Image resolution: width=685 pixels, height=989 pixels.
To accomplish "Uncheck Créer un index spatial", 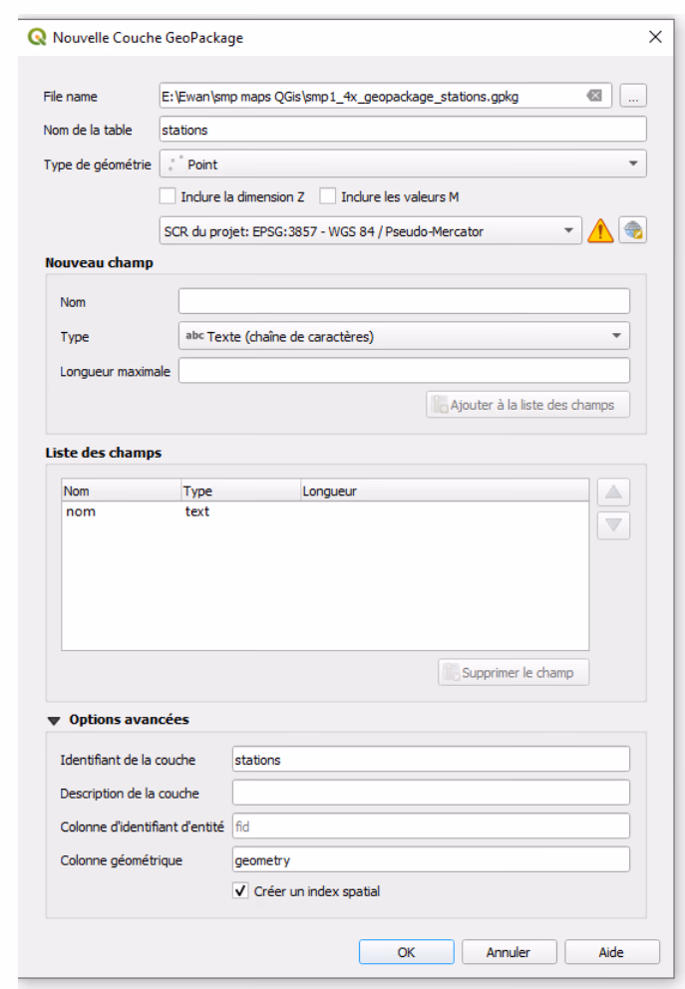I will coord(240,891).
